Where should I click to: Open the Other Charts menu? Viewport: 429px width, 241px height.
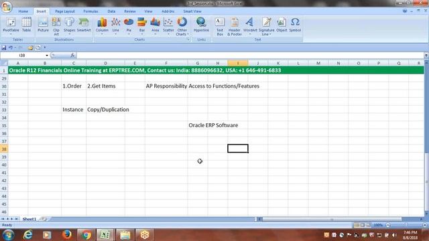pos(182,26)
